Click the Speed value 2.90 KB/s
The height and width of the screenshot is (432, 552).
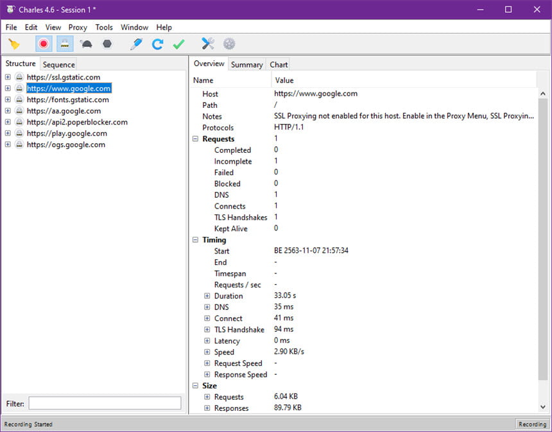289,351
